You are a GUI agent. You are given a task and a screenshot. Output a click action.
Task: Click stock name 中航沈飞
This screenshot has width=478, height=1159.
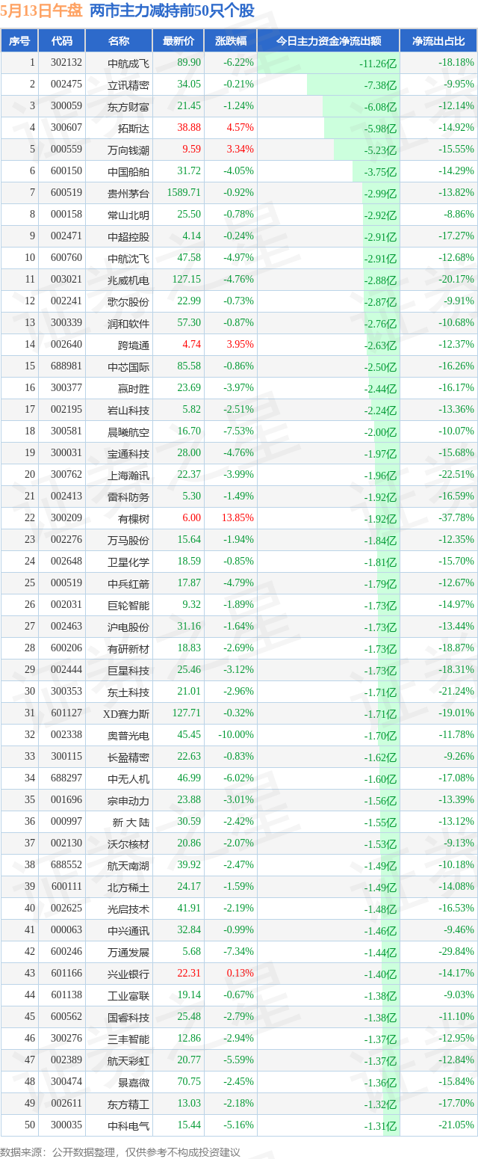point(128,258)
